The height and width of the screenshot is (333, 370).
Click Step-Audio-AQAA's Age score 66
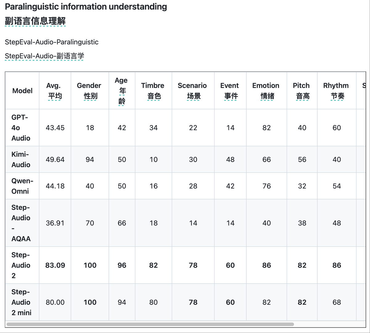point(122,223)
